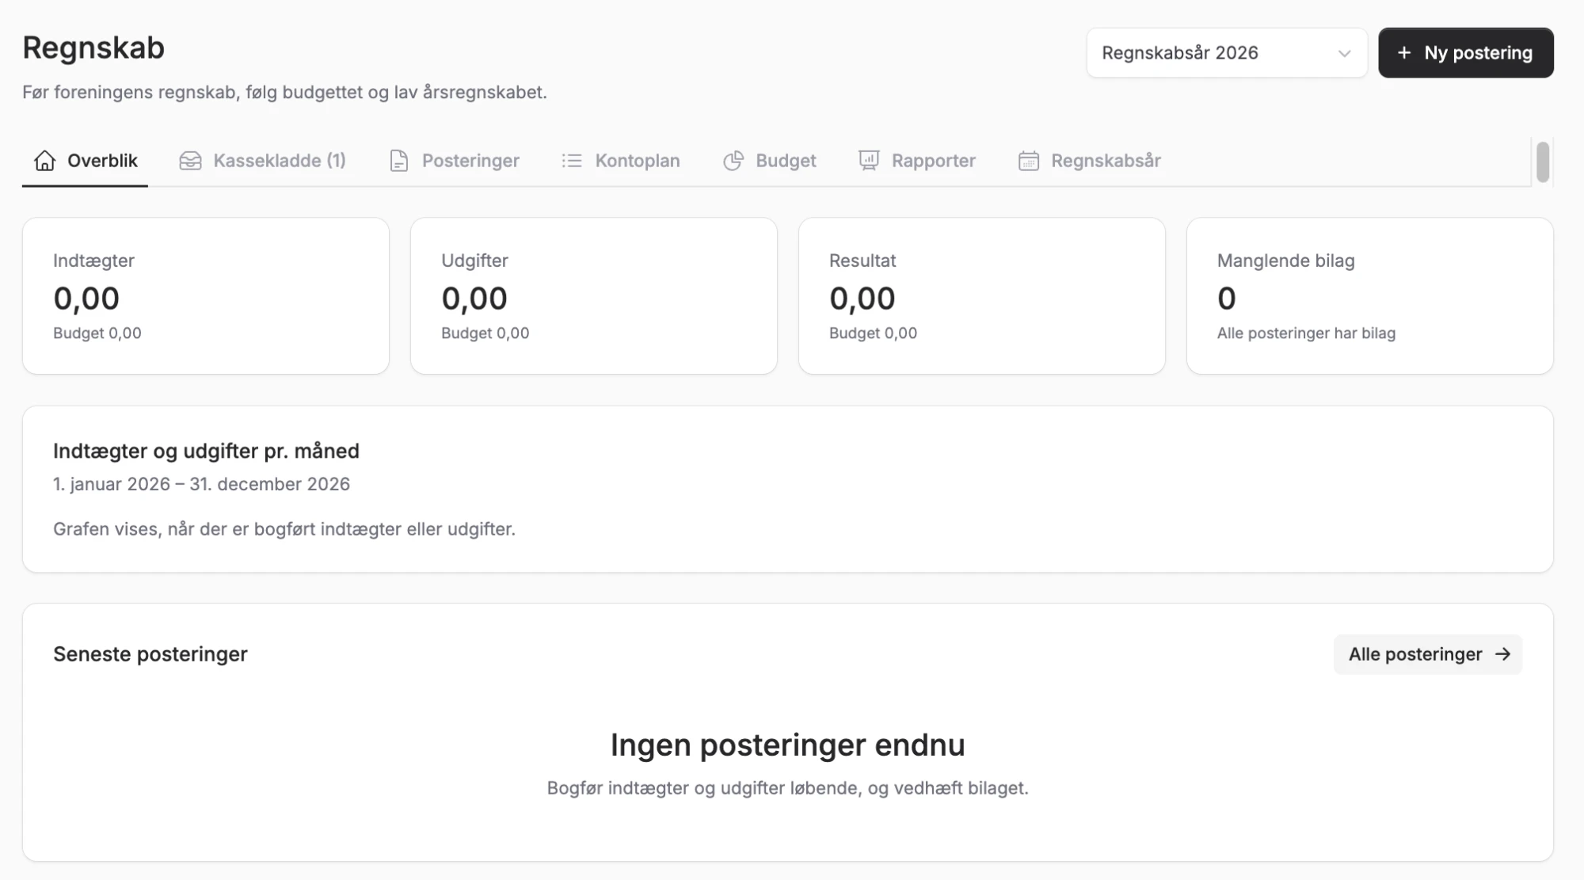Click 'Indtægter og udgifter pr. måned' heading

click(x=206, y=451)
